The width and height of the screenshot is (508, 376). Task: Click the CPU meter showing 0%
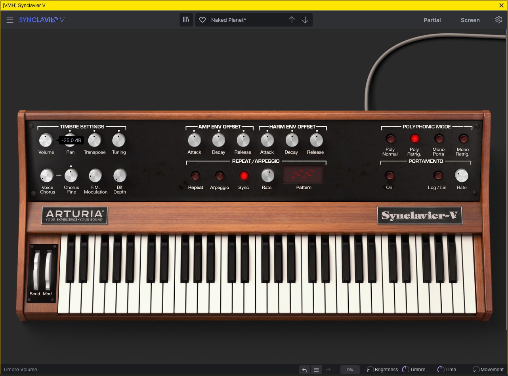click(350, 370)
